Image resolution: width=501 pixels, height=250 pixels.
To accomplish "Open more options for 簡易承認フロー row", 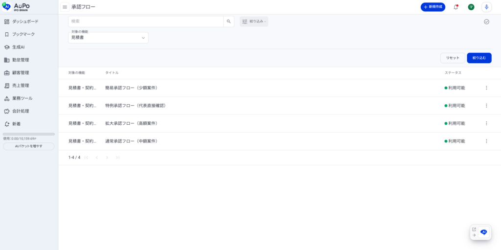I will pyautogui.click(x=486, y=88).
